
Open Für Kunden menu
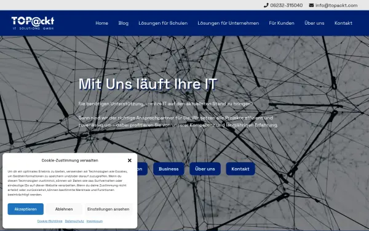click(282, 23)
